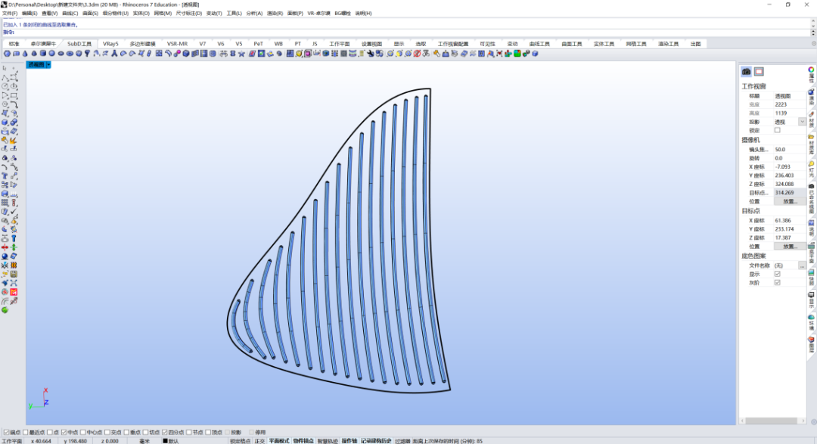Click the rectangle frame icon beside camera icon
This screenshot has height=444, width=817.
(x=759, y=71)
